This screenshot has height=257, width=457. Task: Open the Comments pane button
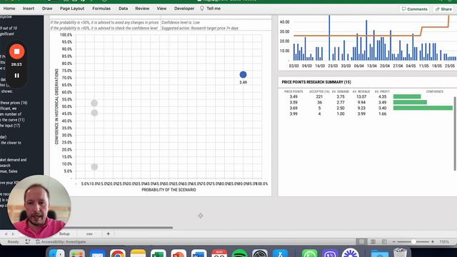coord(414,9)
